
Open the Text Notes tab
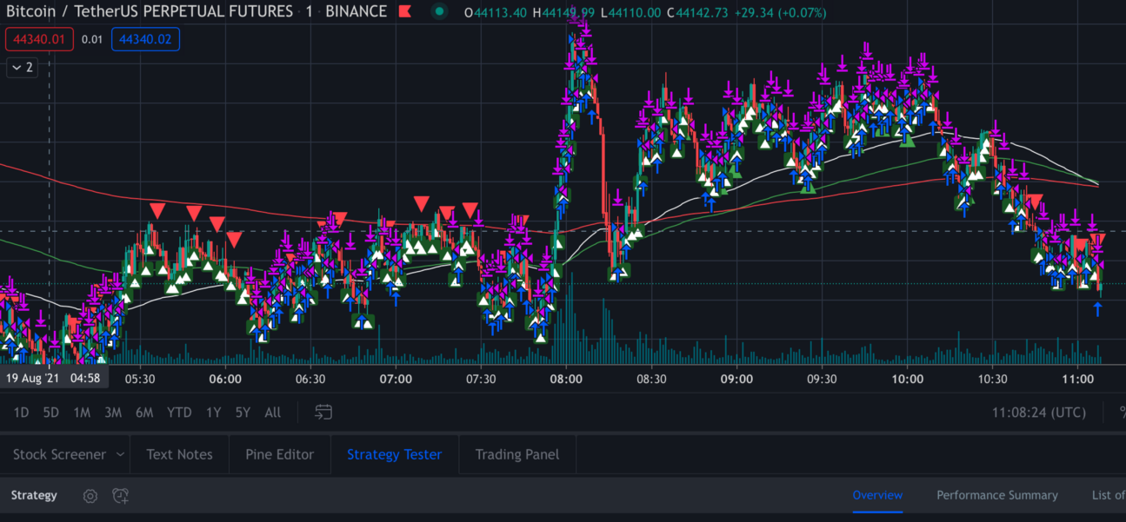click(179, 454)
